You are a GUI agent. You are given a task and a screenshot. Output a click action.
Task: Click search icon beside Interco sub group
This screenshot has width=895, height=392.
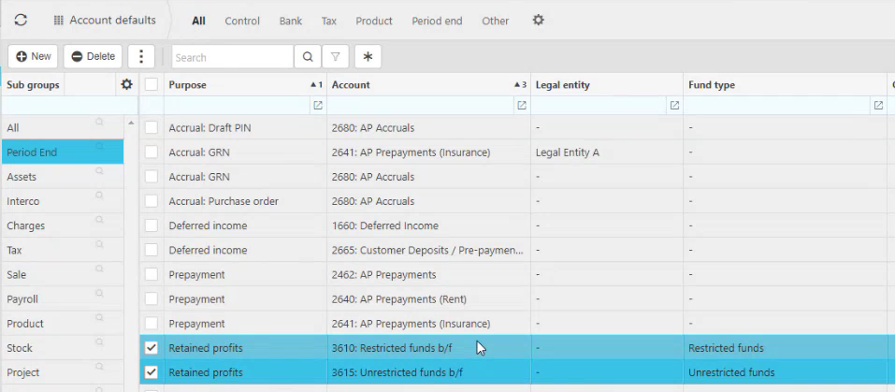(99, 196)
